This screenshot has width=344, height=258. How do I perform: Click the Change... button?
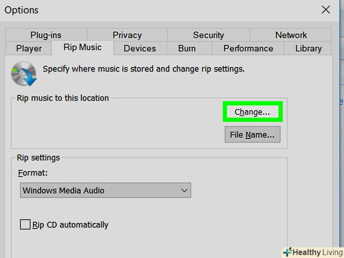pyautogui.click(x=252, y=112)
